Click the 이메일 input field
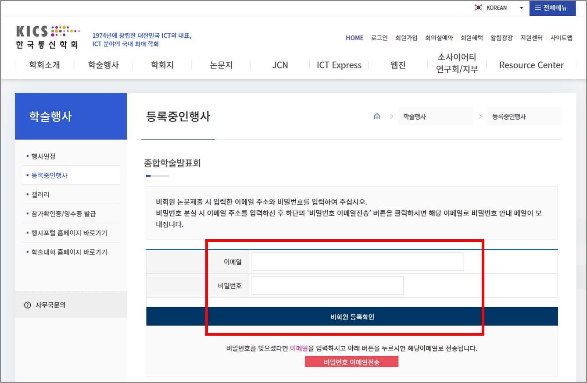 pos(358,262)
